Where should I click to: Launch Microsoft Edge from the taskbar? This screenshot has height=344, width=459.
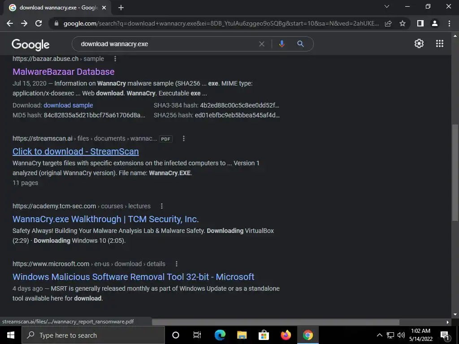[220, 335]
